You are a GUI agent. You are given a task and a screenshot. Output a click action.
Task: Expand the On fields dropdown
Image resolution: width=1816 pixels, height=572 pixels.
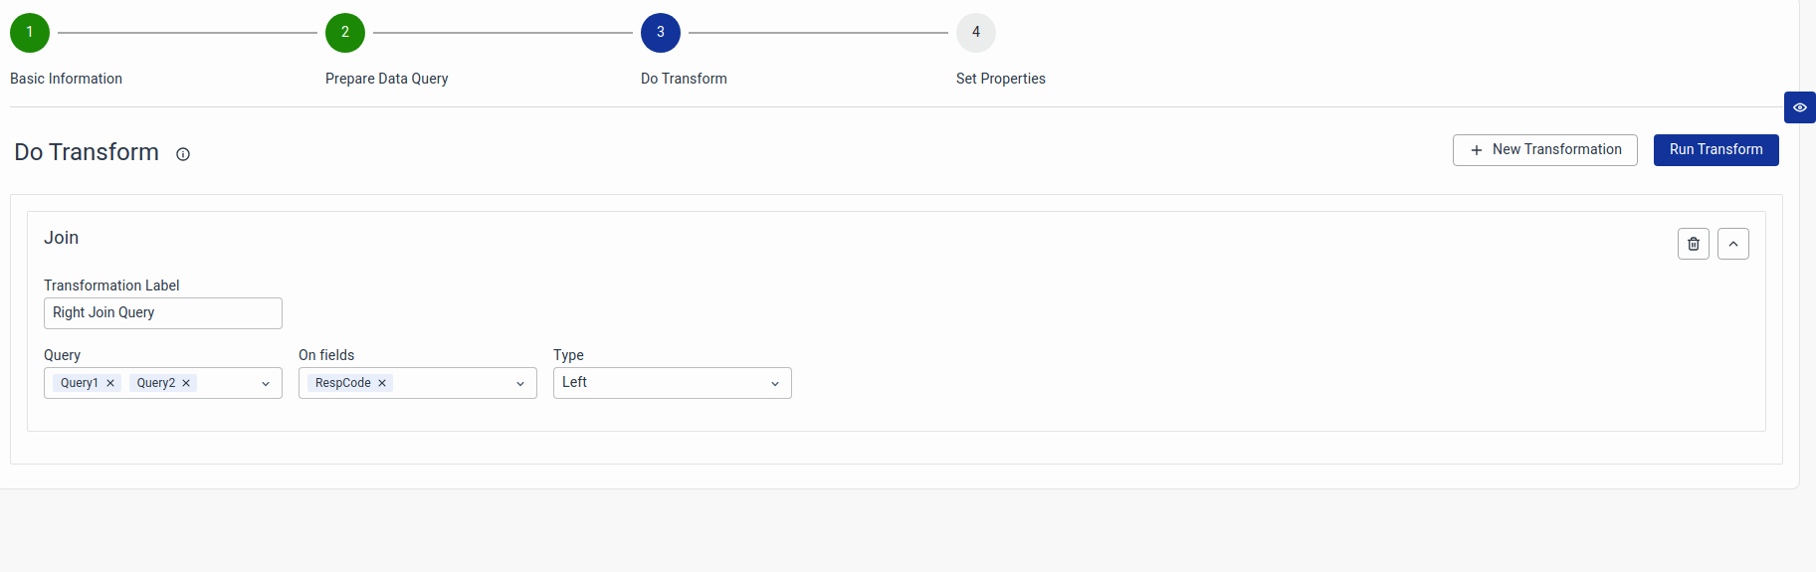coord(520,384)
